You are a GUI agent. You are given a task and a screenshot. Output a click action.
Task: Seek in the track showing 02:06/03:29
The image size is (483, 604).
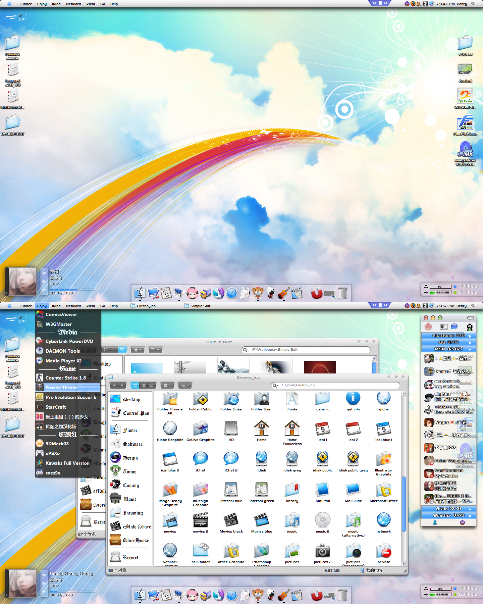[72, 289]
